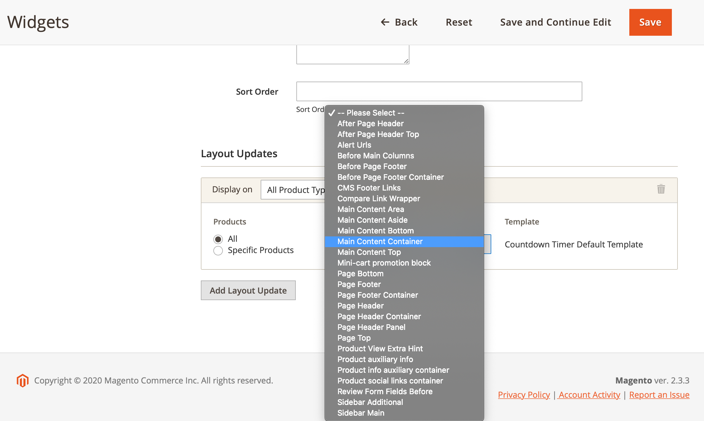The width and height of the screenshot is (704, 421).
Task: Select Page Bottom option
Action: coord(404,274)
